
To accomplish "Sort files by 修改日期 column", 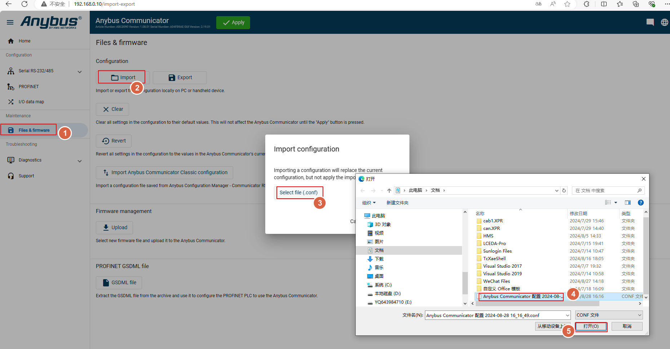I will [x=578, y=214].
